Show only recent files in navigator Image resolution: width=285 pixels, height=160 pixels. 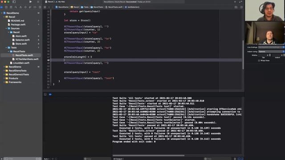click(37, 159)
